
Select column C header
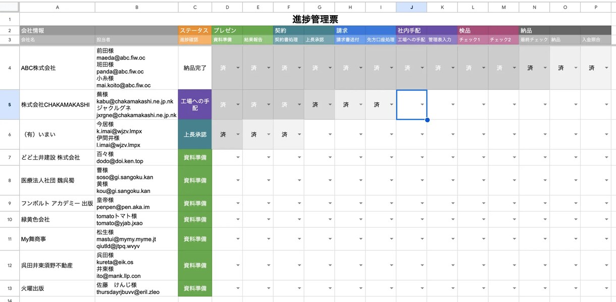coord(195,7)
